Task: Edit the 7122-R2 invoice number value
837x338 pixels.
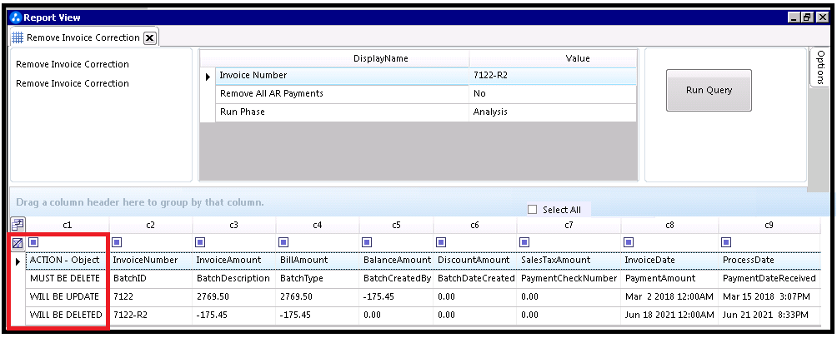Action: point(553,76)
